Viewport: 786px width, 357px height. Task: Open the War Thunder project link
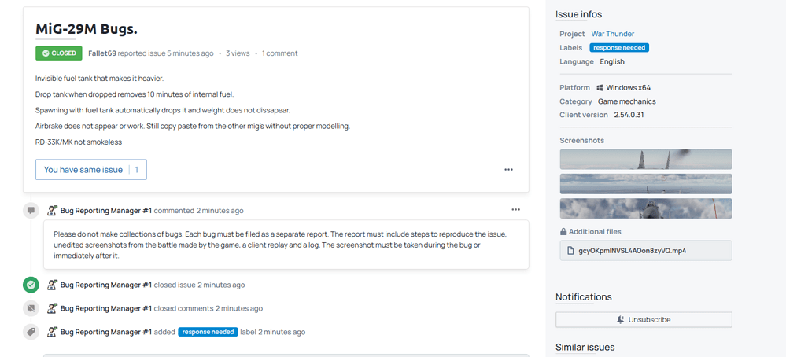[x=613, y=34]
